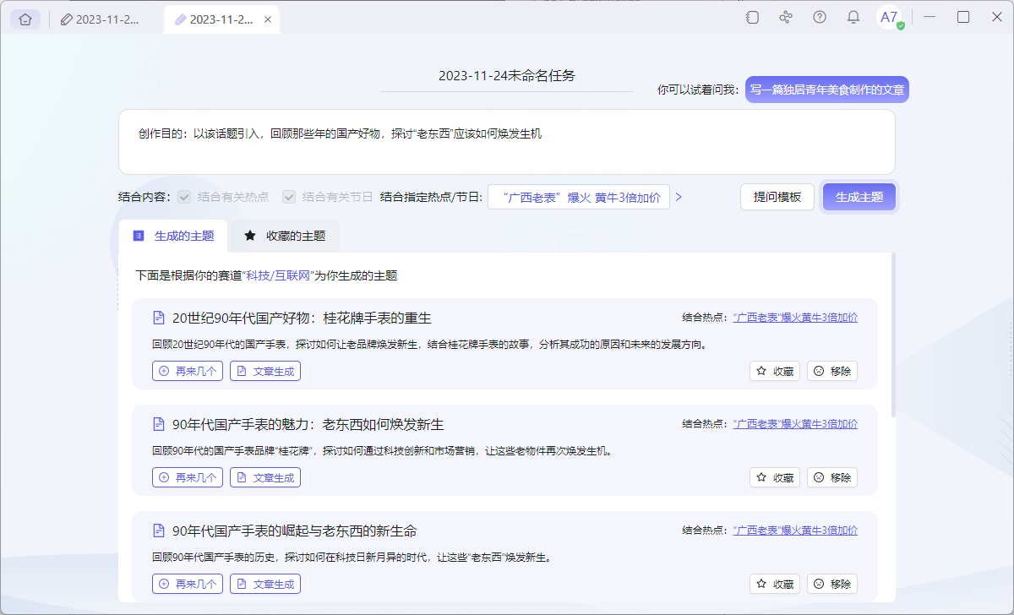Click the share/mind-map icon near the top right

pos(785,17)
